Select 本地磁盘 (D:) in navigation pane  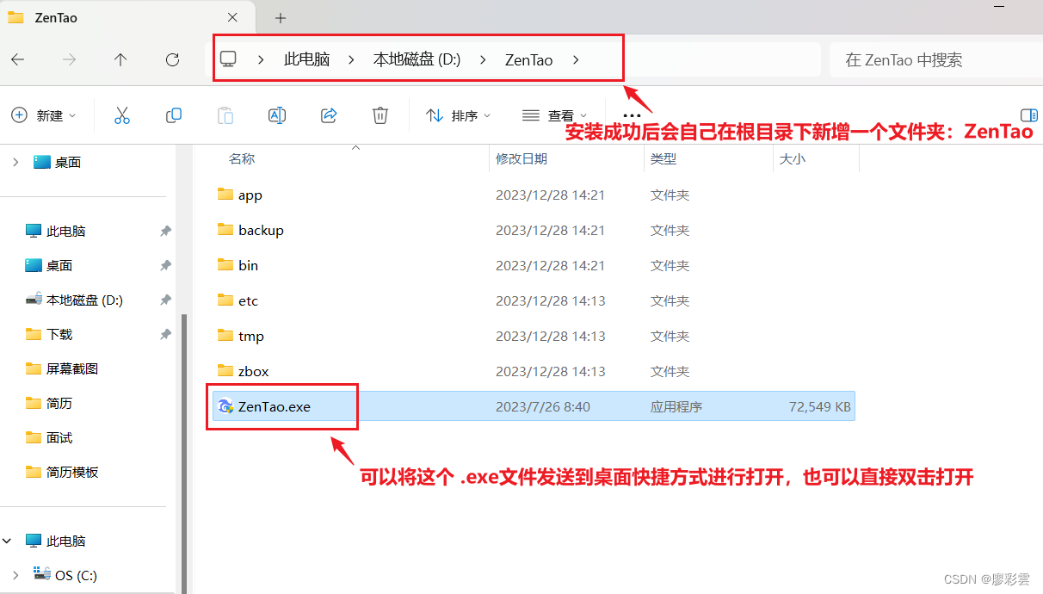pyautogui.click(x=84, y=300)
